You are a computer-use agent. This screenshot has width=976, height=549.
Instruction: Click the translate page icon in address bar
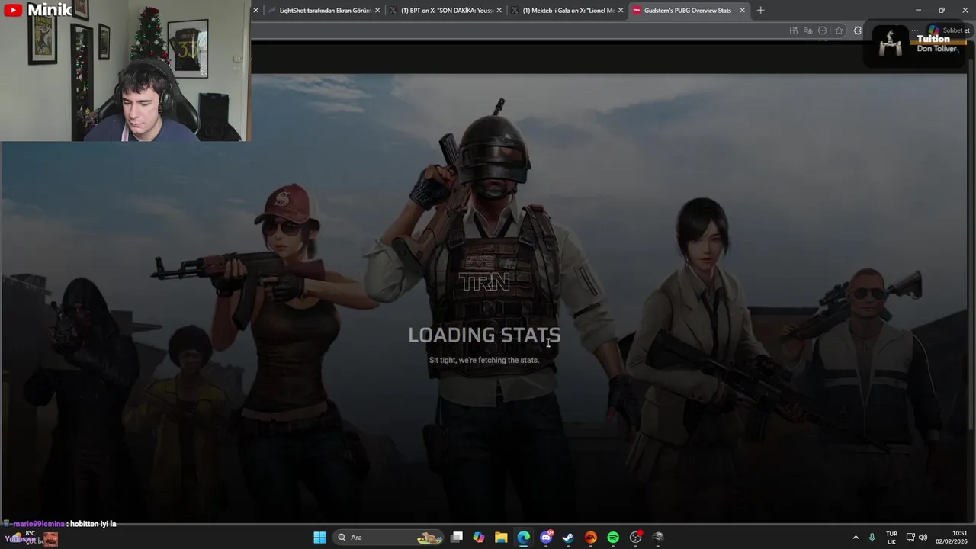pos(808,30)
